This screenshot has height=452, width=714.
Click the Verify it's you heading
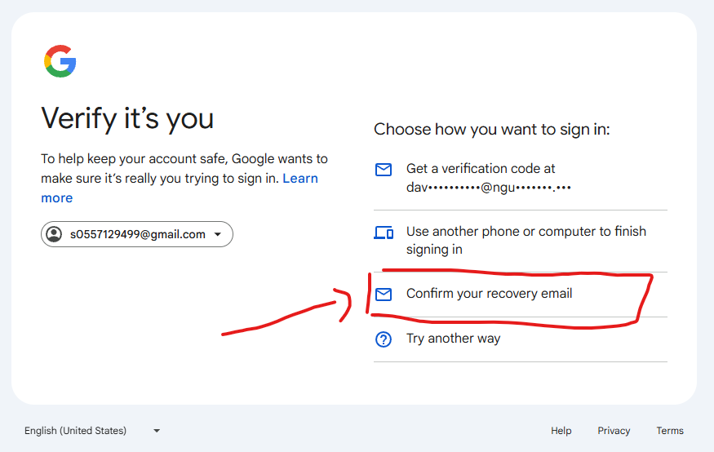(127, 118)
